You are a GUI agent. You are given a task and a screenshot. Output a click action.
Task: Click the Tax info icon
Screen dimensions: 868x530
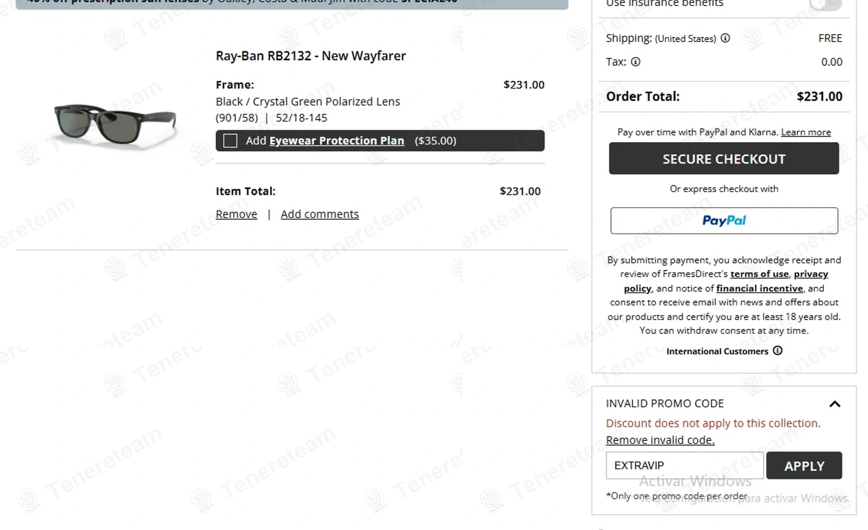(635, 62)
